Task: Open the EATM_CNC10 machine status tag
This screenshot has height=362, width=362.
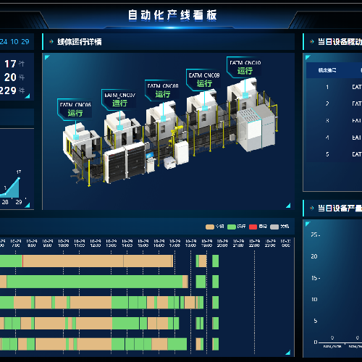Action: (x=244, y=67)
